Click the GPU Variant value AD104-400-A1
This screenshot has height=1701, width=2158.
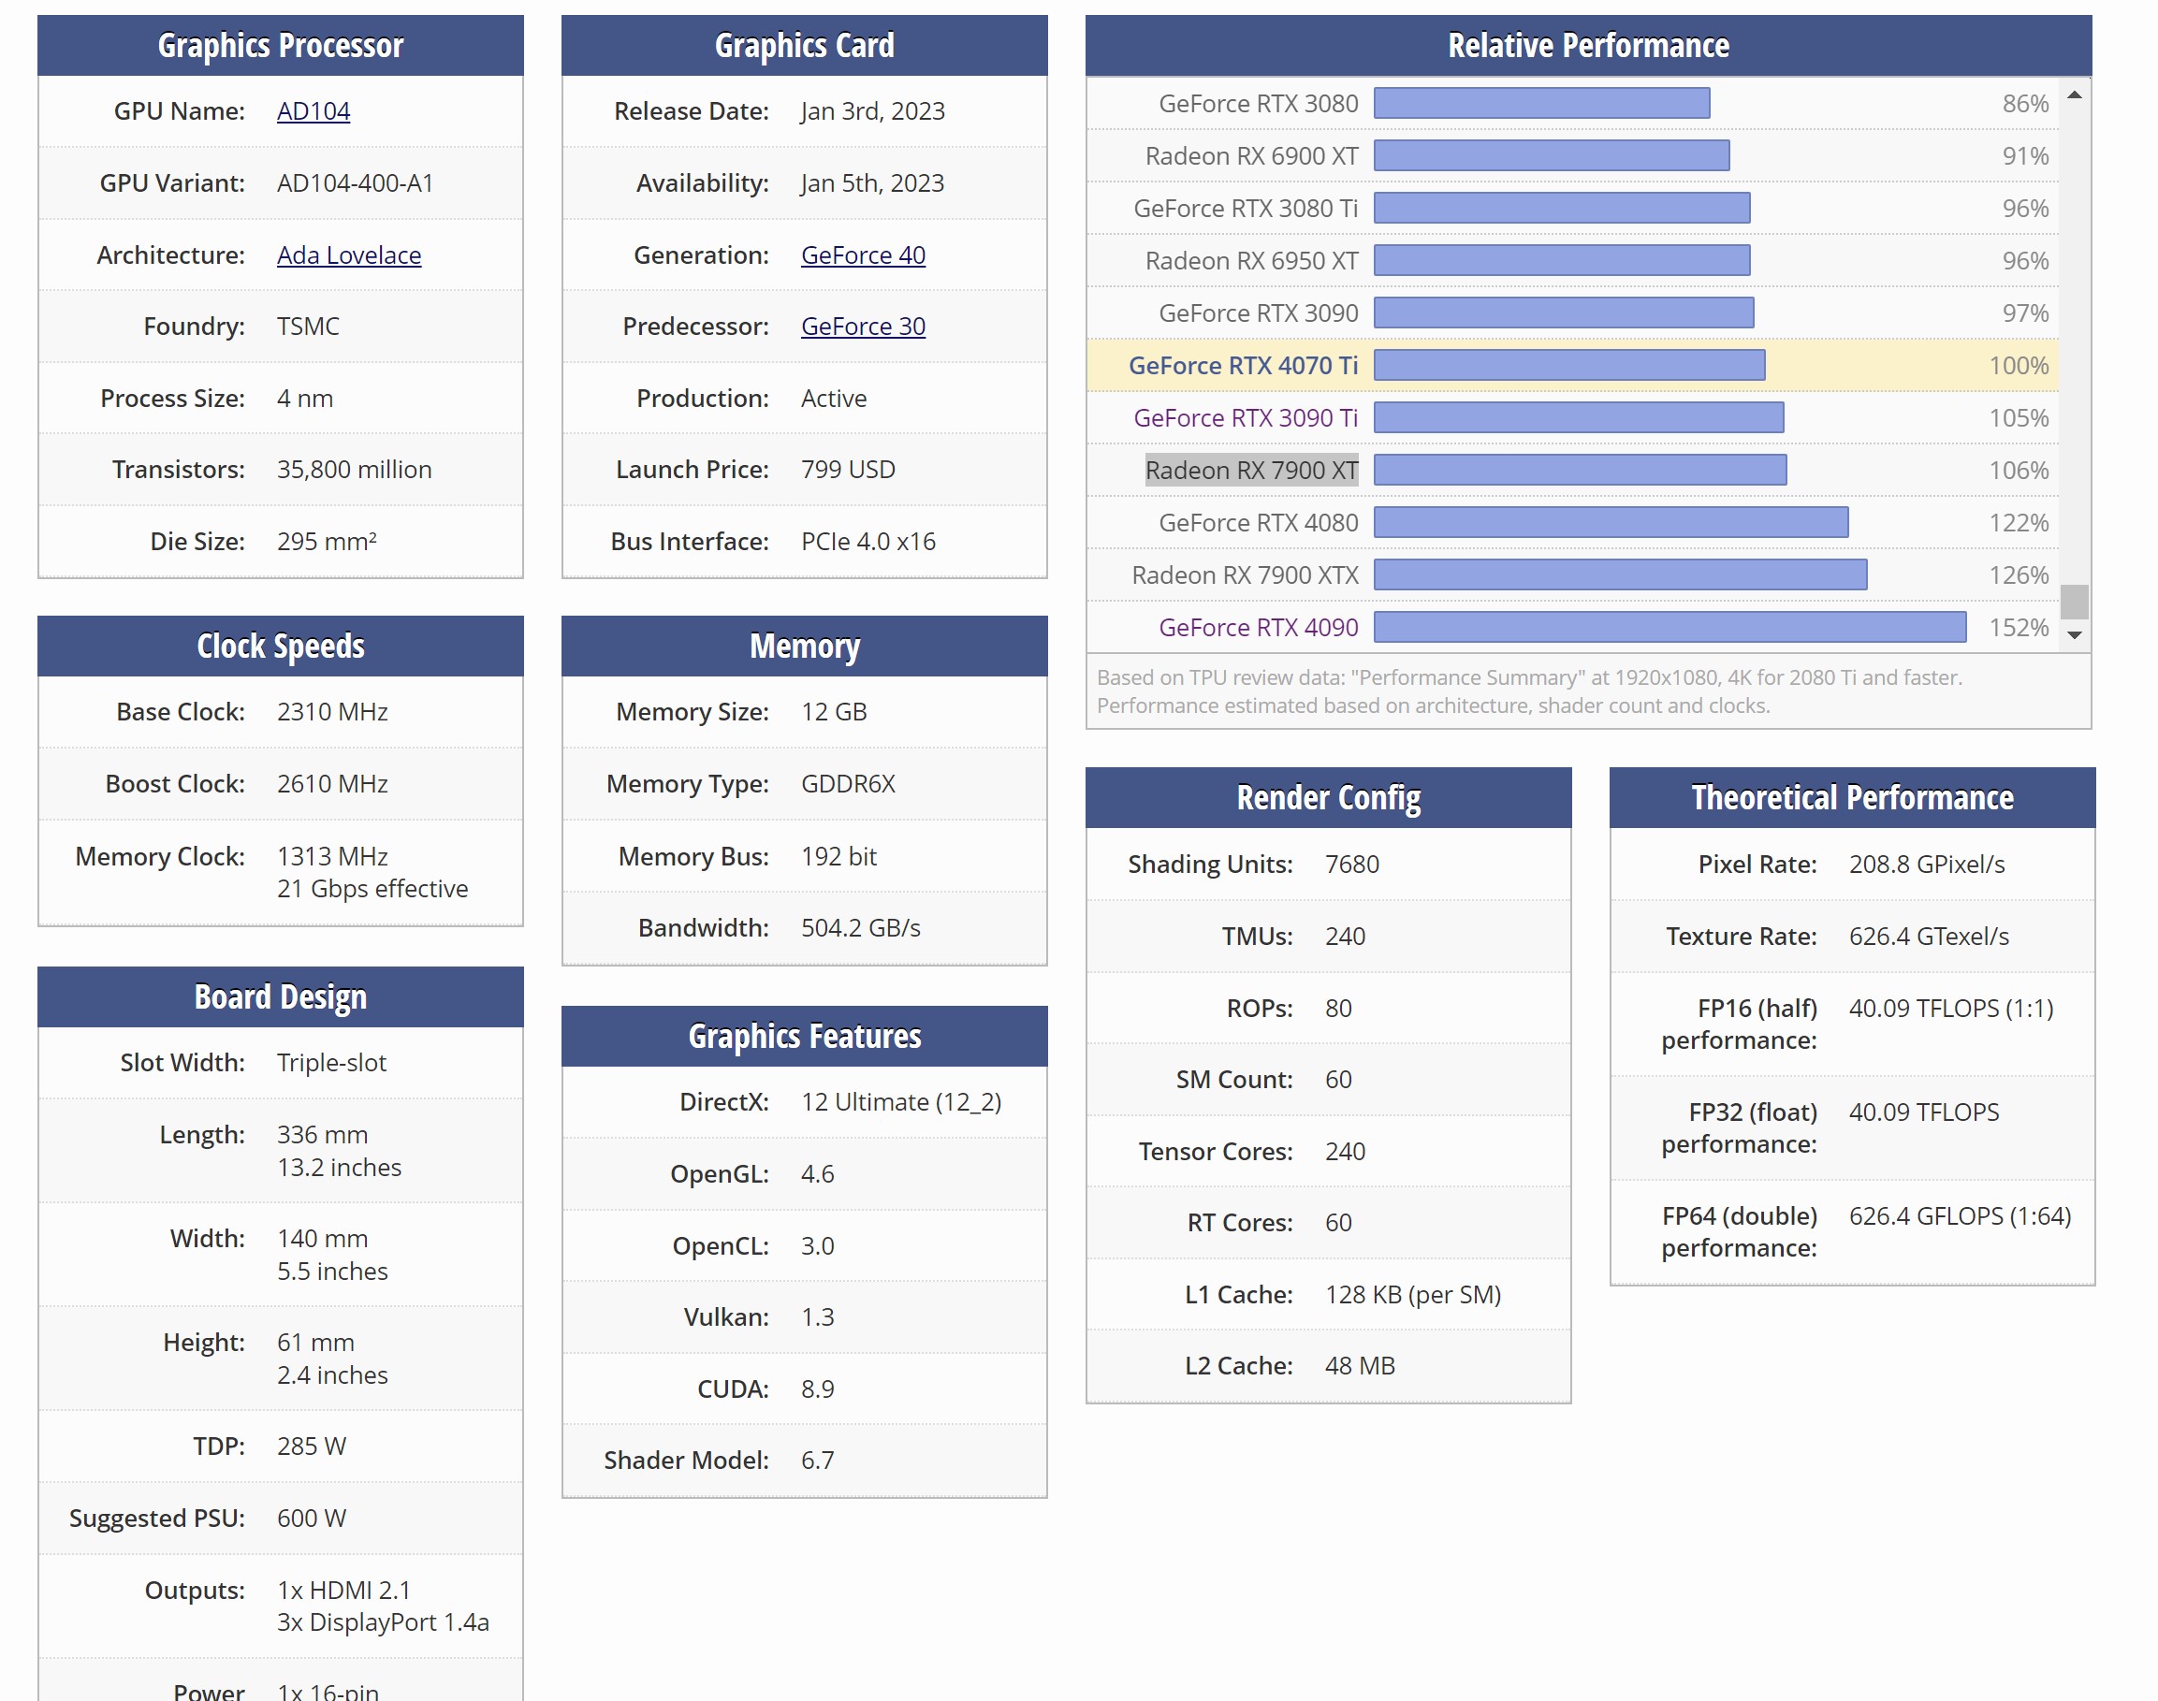(355, 183)
